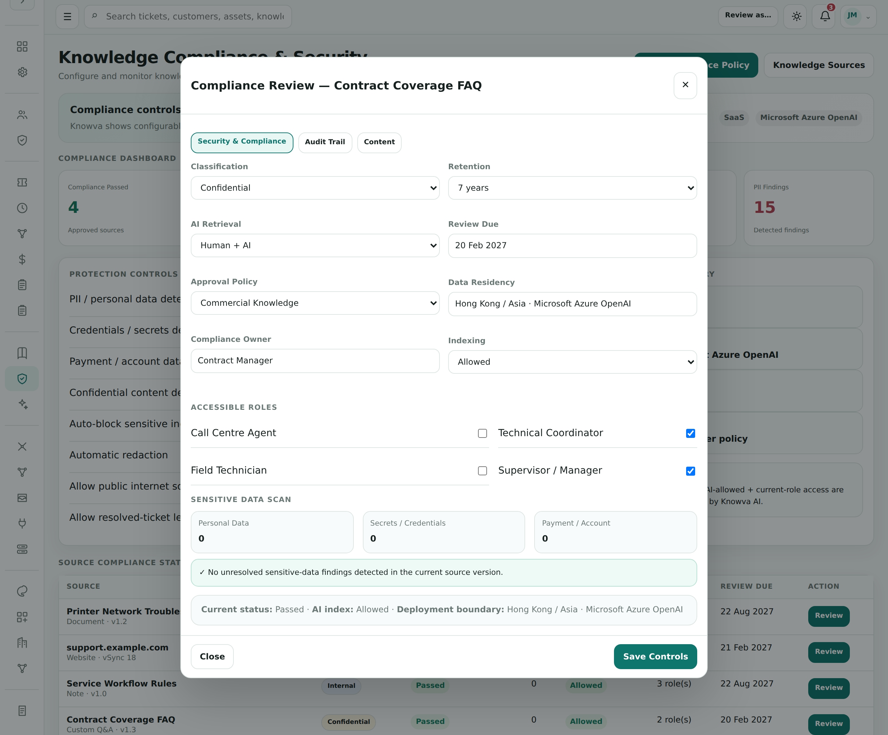The width and height of the screenshot is (888, 735).
Task: Open the inbox tray icon in sidebar
Action: [x=22, y=498]
